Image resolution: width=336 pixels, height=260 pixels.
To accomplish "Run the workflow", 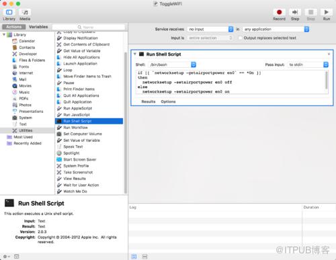I will tap(327, 15).
